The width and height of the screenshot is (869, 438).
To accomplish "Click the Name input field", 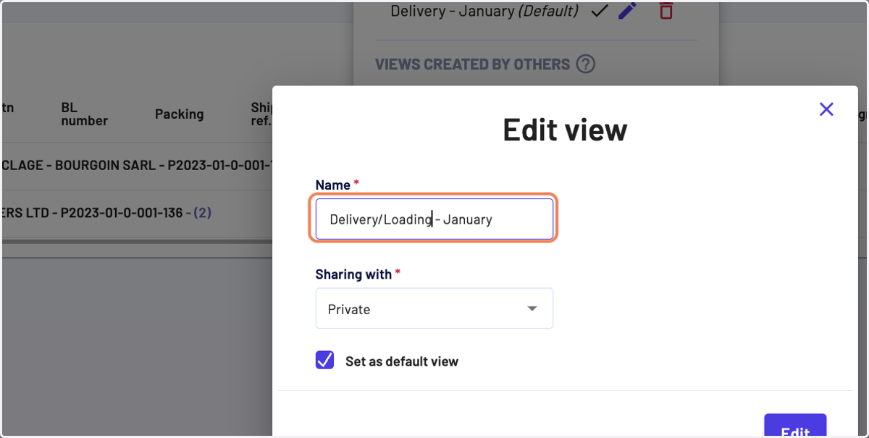I will coord(434,219).
